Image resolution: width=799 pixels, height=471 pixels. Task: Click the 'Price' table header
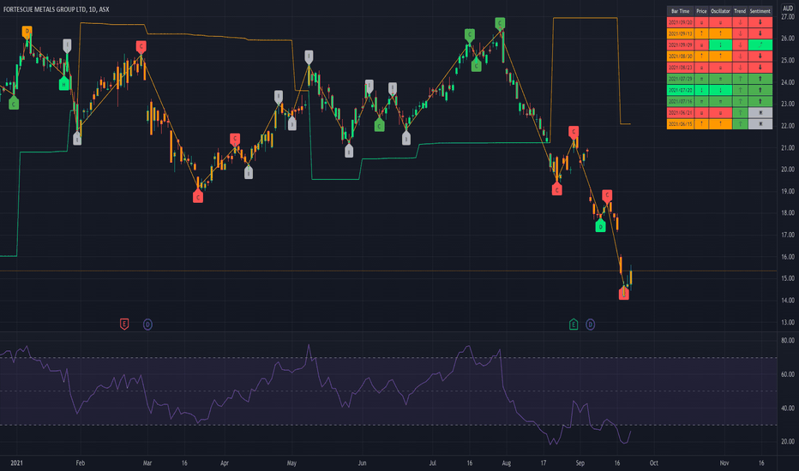(x=701, y=11)
